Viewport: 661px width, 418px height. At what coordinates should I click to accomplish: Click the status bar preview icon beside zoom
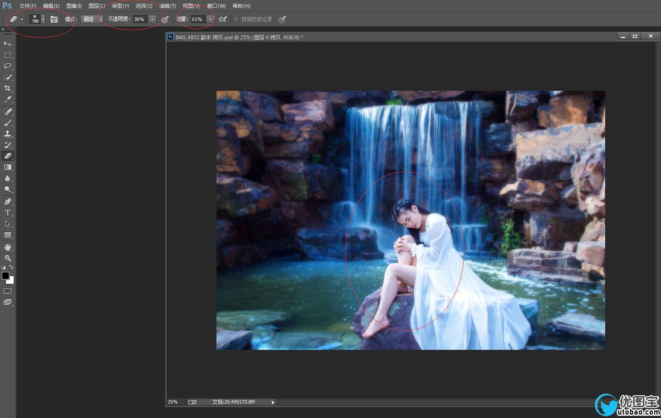point(192,402)
